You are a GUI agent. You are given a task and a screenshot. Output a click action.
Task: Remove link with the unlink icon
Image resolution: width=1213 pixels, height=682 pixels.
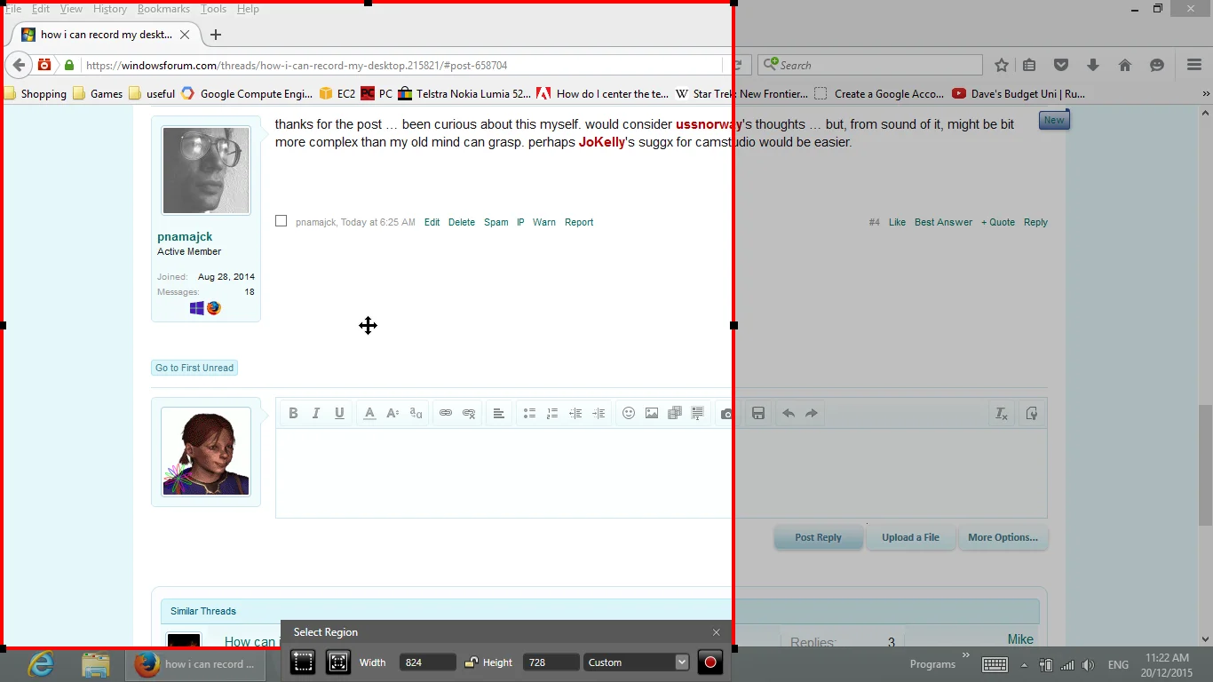pos(469,413)
